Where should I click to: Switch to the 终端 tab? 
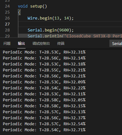click(x=61, y=43)
